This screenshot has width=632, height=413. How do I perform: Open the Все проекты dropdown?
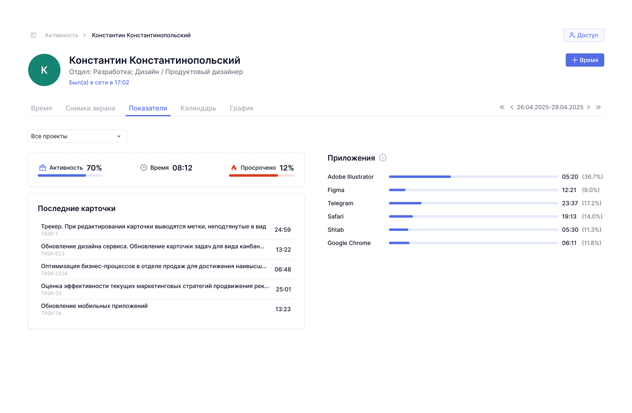[x=77, y=136]
